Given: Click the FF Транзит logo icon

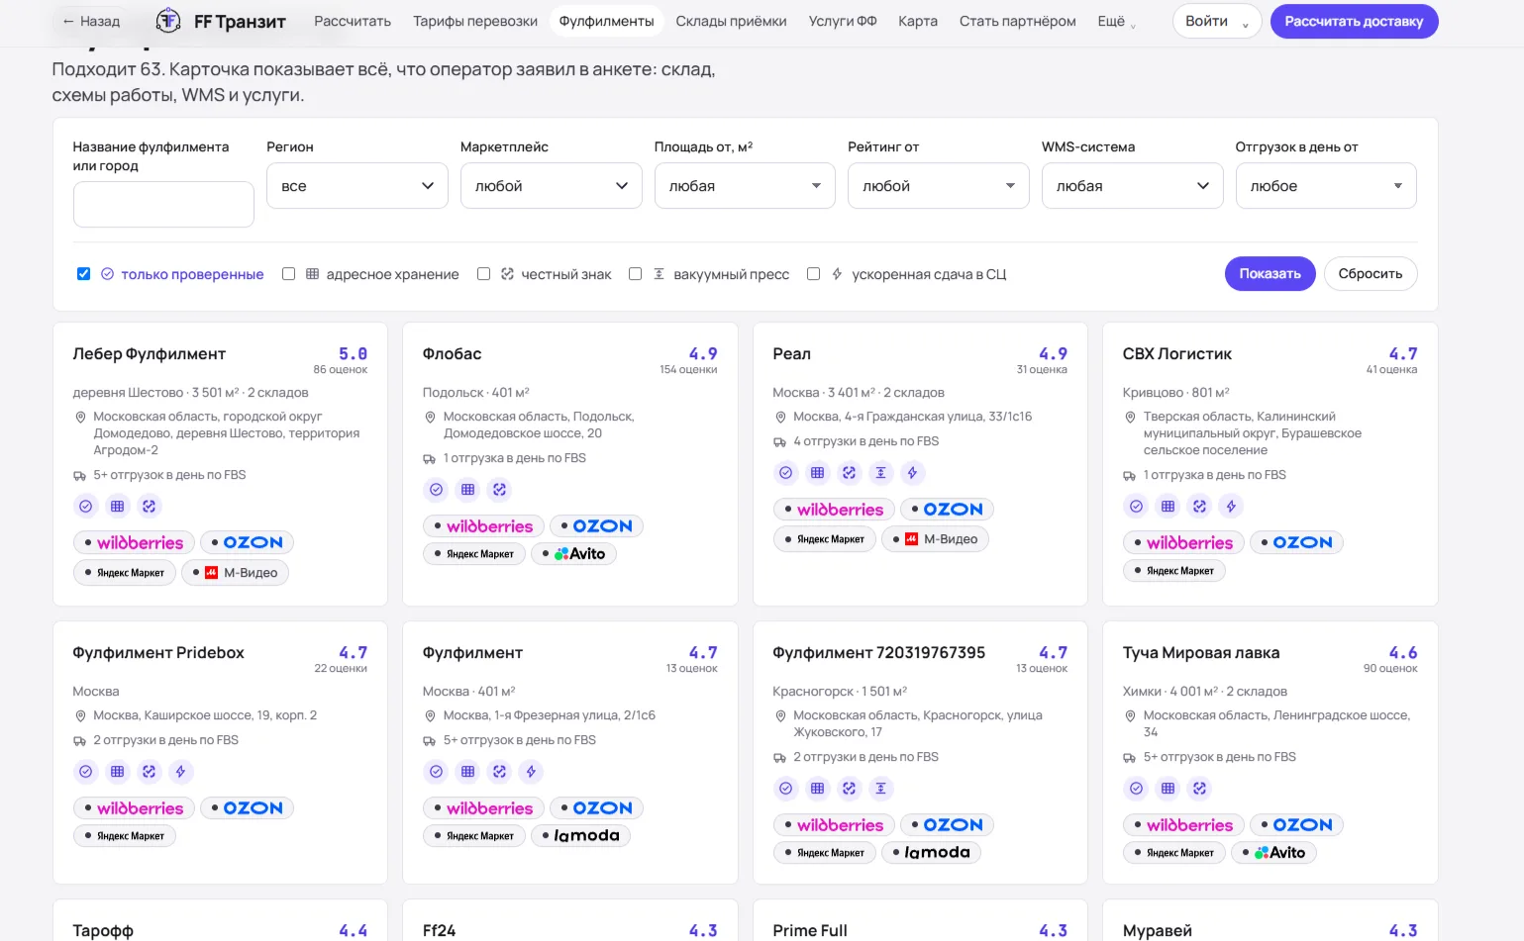Looking at the screenshot, I should coord(168,21).
